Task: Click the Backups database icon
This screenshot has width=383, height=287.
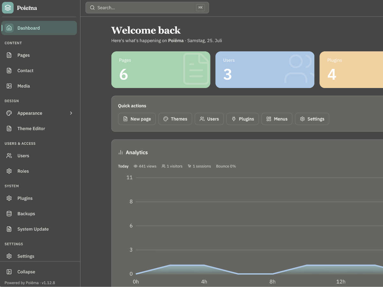Action: click(9, 214)
